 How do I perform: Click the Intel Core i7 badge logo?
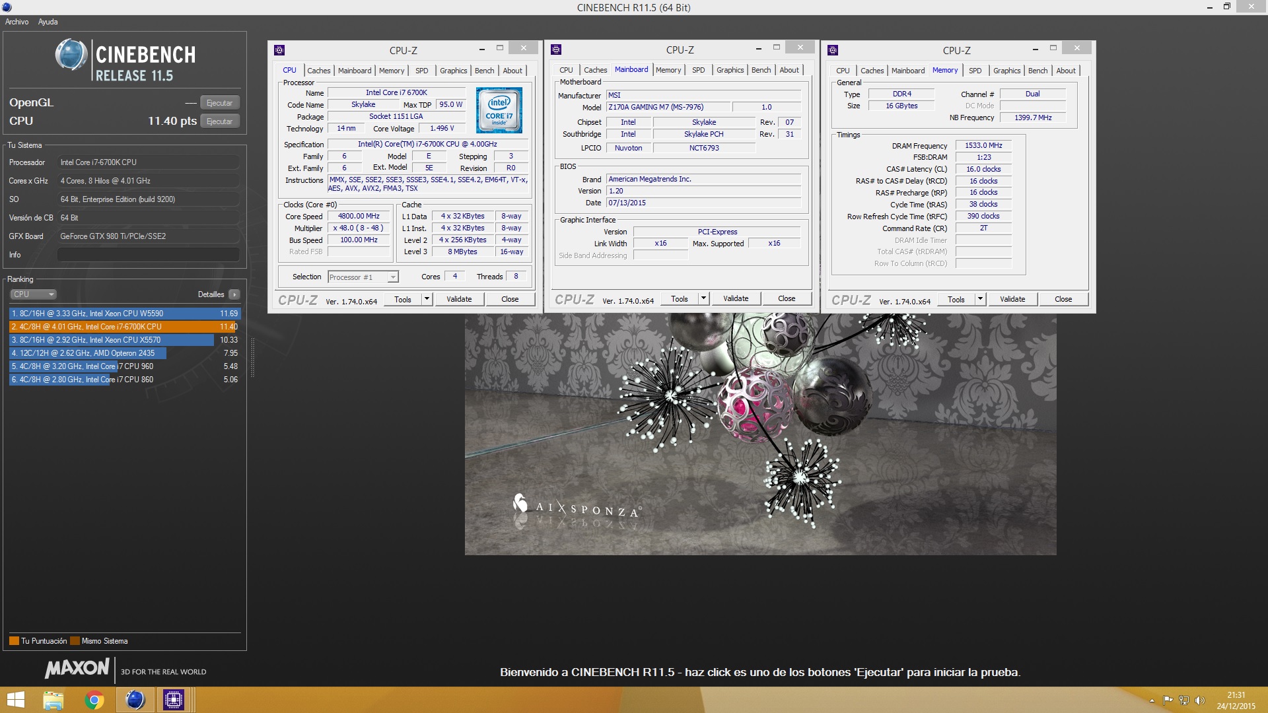(x=499, y=110)
